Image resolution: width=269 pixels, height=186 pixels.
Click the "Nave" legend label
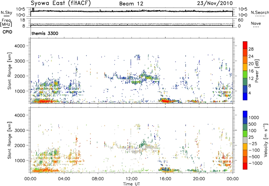tap(256, 23)
